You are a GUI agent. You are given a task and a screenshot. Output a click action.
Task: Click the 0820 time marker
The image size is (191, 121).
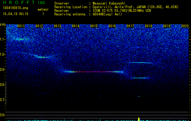[185, 26]
